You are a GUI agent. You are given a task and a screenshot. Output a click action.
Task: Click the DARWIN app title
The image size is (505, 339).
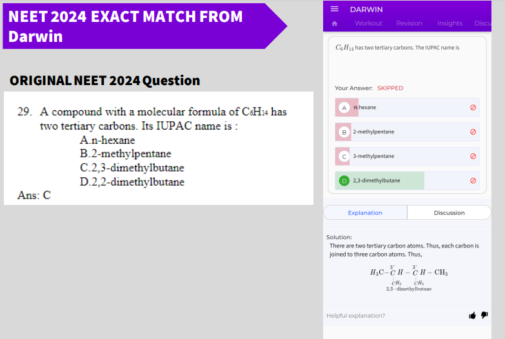click(x=366, y=9)
